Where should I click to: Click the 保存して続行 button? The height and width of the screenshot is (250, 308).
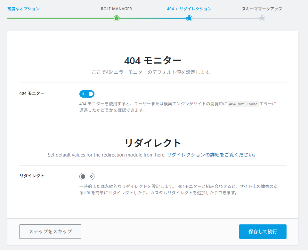pos(263,231)
